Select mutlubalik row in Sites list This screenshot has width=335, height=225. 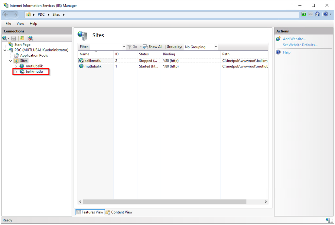click(173, 66)
